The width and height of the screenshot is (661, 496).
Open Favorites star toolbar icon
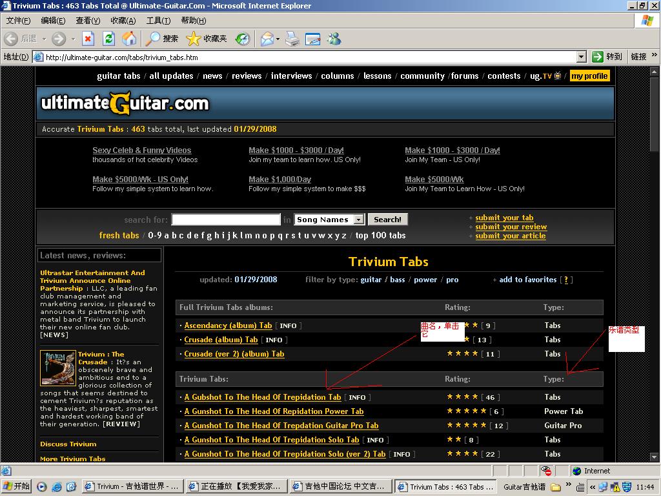point(194,39)
